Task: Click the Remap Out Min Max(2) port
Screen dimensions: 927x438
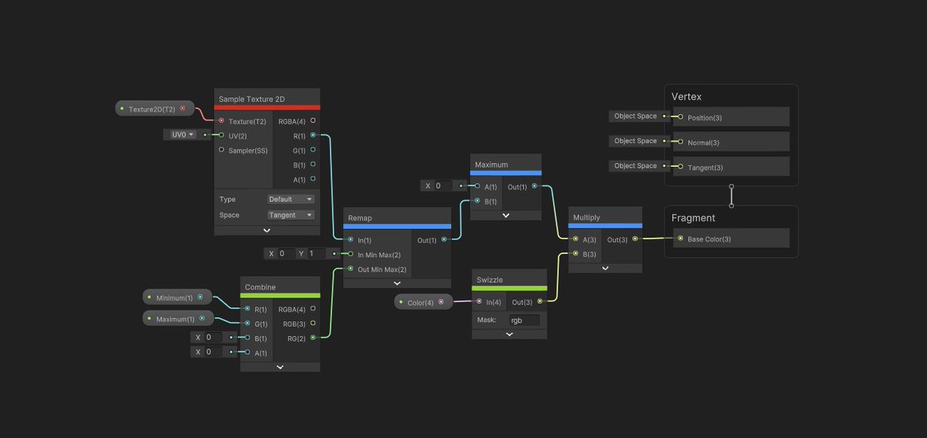Action: pos(351,269)
